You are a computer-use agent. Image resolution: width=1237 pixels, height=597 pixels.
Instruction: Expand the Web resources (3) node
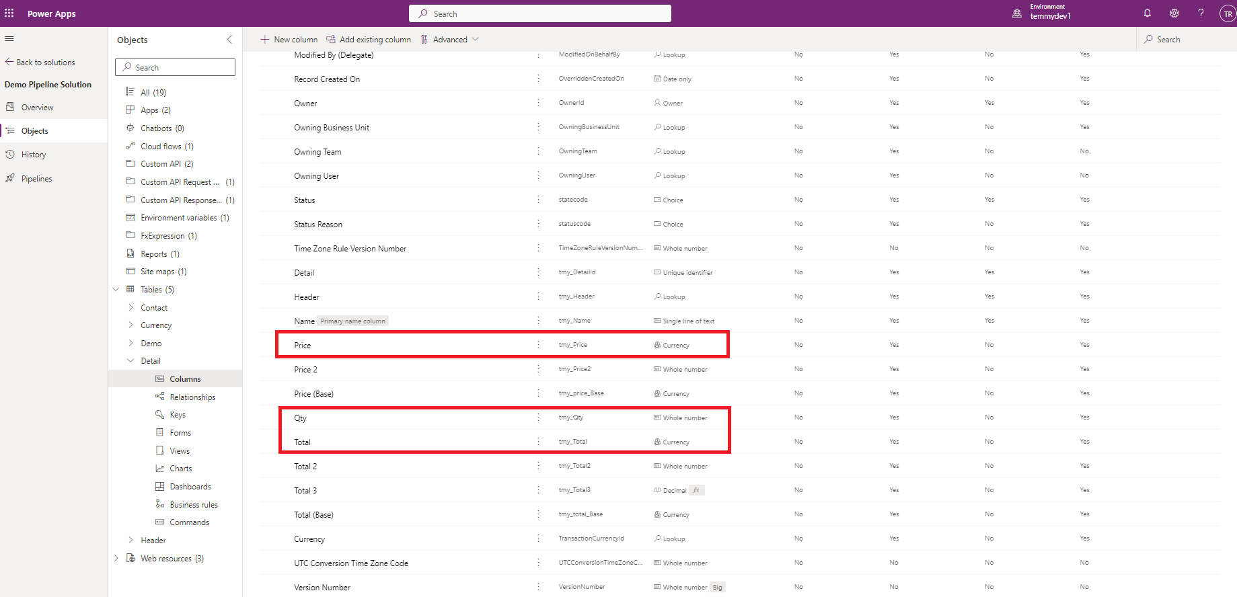[116, 559]
